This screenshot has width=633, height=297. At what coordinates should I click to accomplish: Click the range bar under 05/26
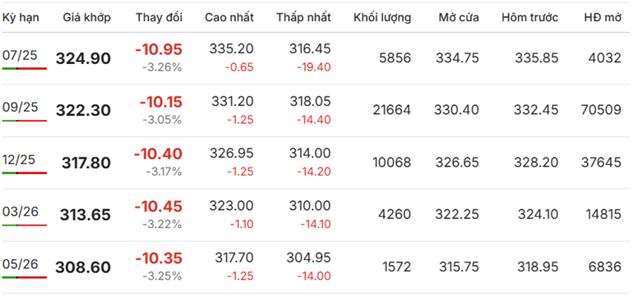[x=24, y=277]
